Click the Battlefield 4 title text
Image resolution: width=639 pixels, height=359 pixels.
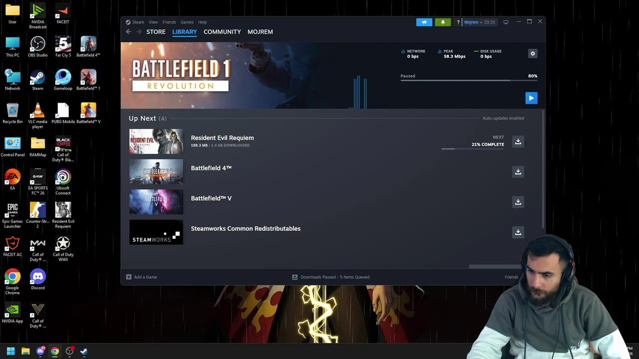pos(211,168)
